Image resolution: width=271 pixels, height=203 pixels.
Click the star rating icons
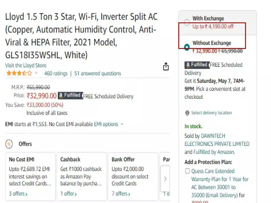click(x=19, y=73)
